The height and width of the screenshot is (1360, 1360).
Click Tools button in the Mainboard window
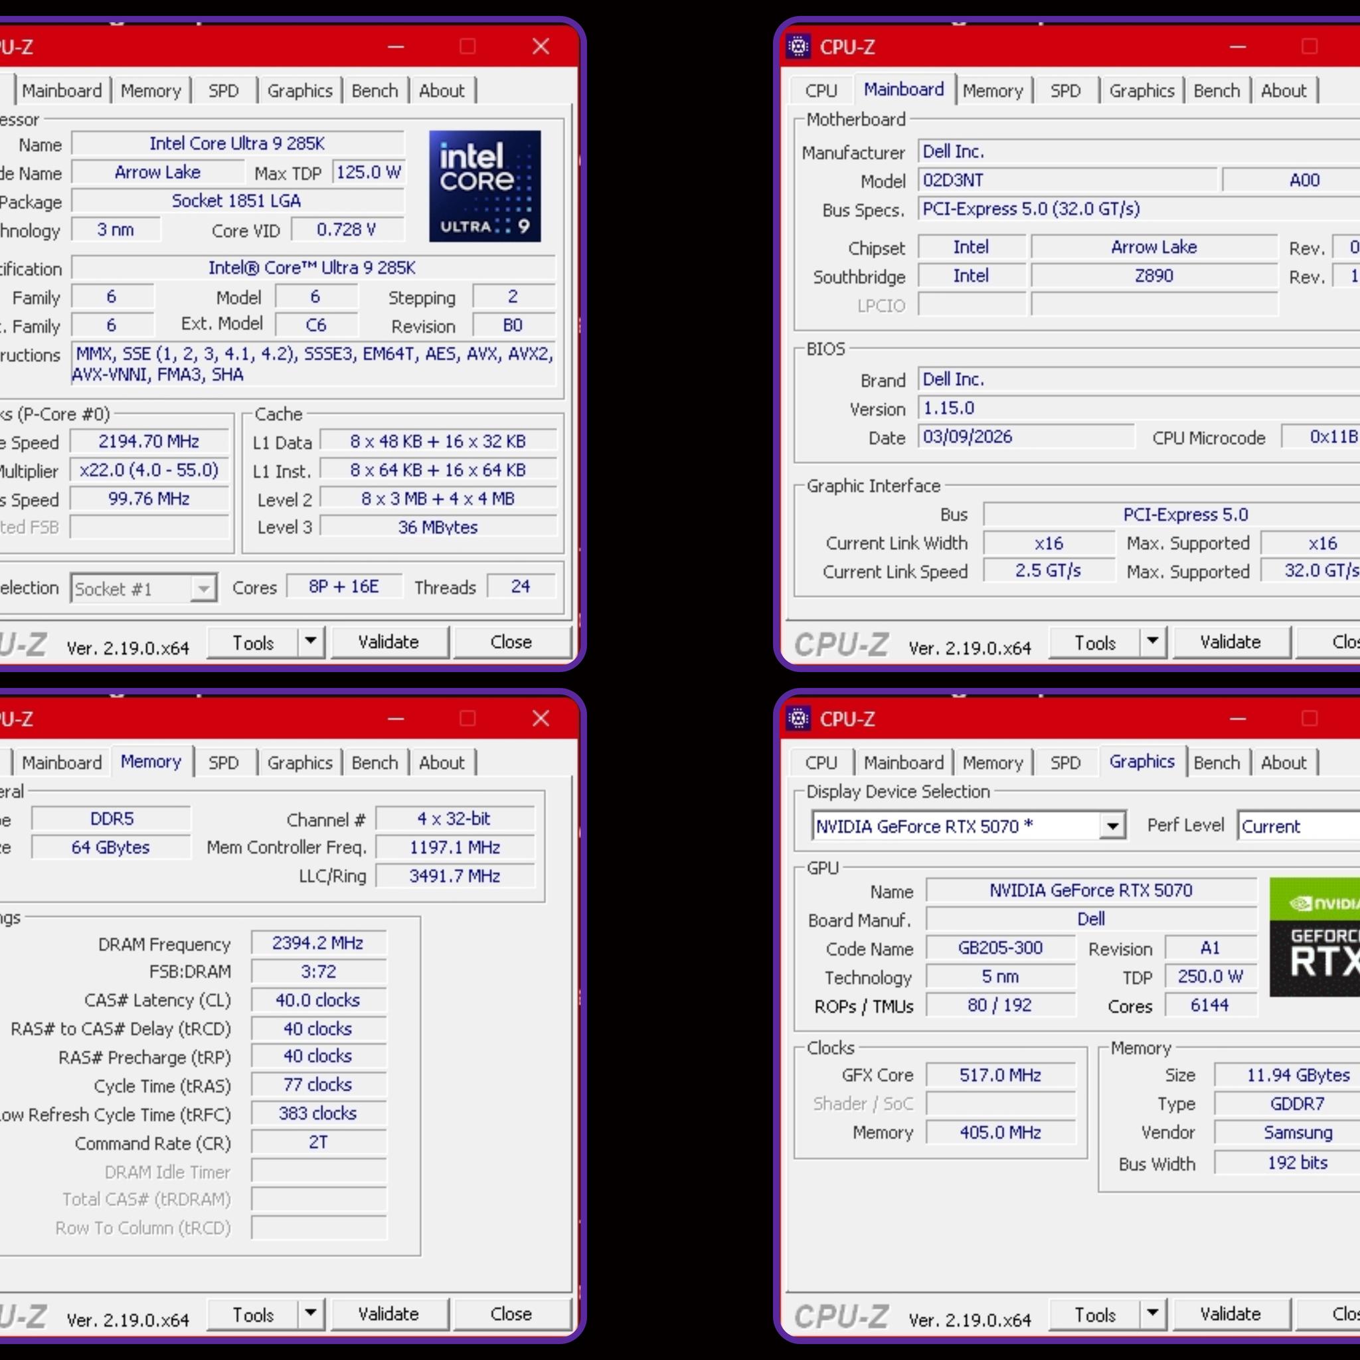[x=1095, y=642]
